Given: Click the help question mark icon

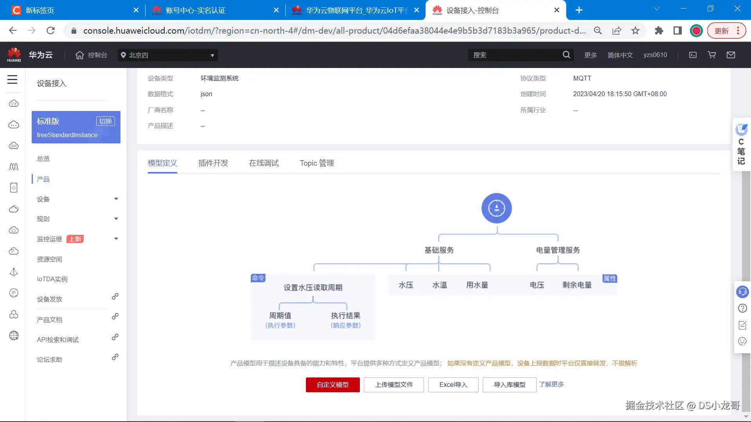Looking at the screenshot, I should pos(742,308).
